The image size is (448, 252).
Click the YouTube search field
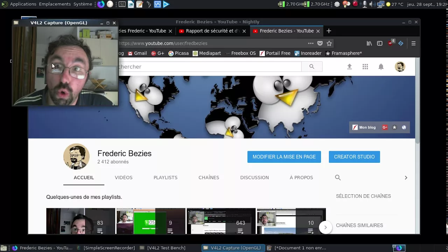209,66
